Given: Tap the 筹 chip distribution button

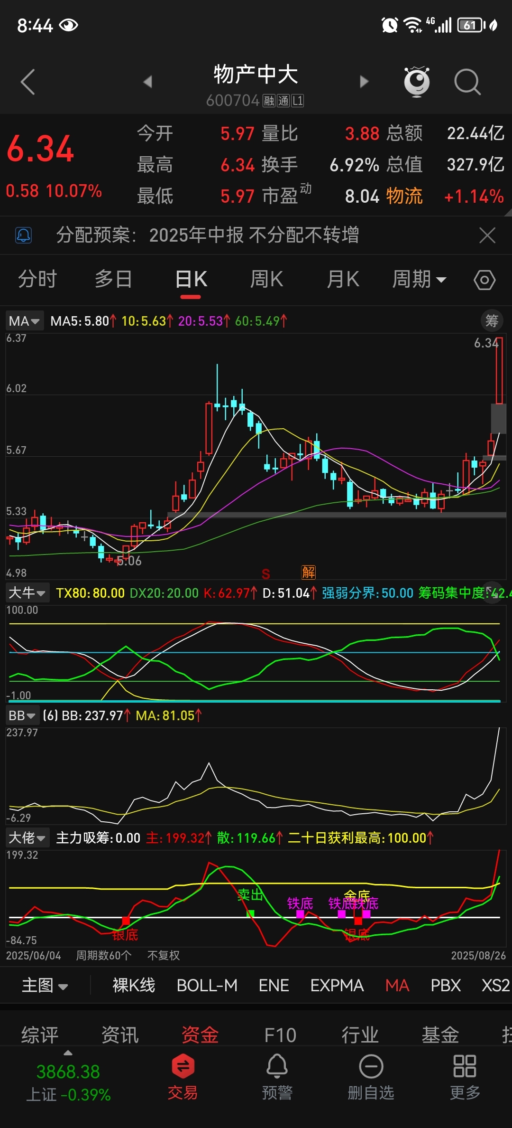Looking at the screenshot, I should tap(492, 321).
